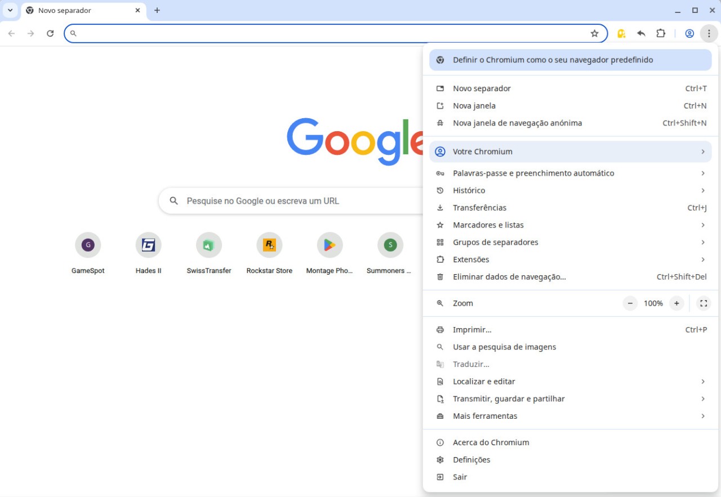Open the profile avatar icon in the toolbar
This screenshot has height=497, width=721.
(x=689, y=33)
